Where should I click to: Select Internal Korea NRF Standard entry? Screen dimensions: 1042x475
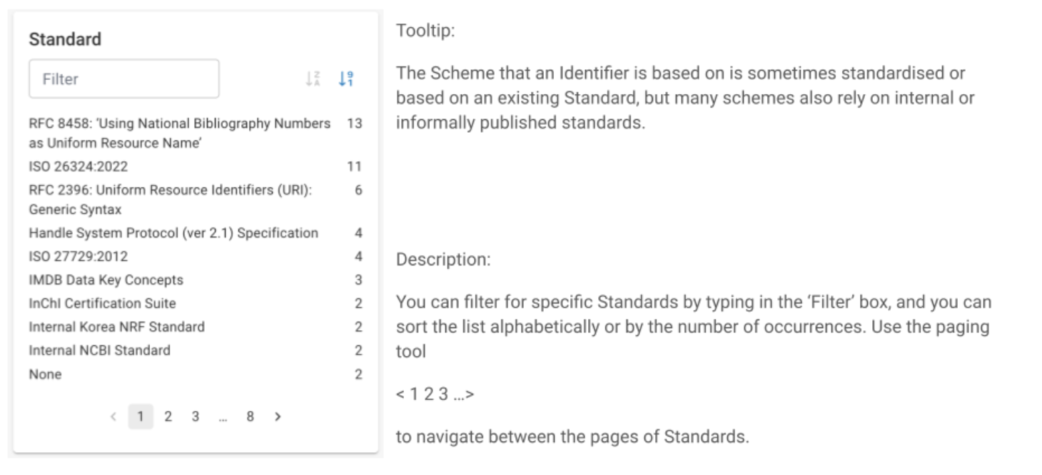[196, 327]
